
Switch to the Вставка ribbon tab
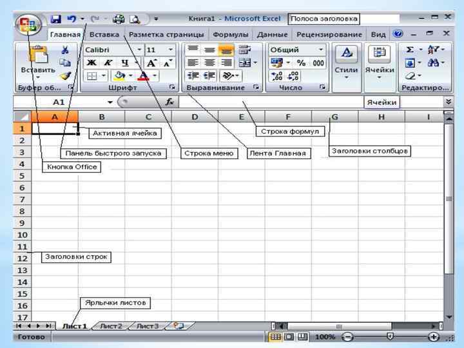(x=104, y=35)
